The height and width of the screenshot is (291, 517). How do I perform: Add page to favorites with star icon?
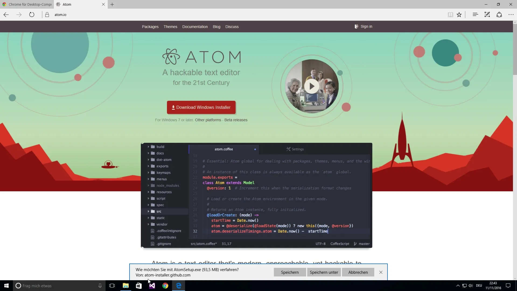tap(459, 15)
